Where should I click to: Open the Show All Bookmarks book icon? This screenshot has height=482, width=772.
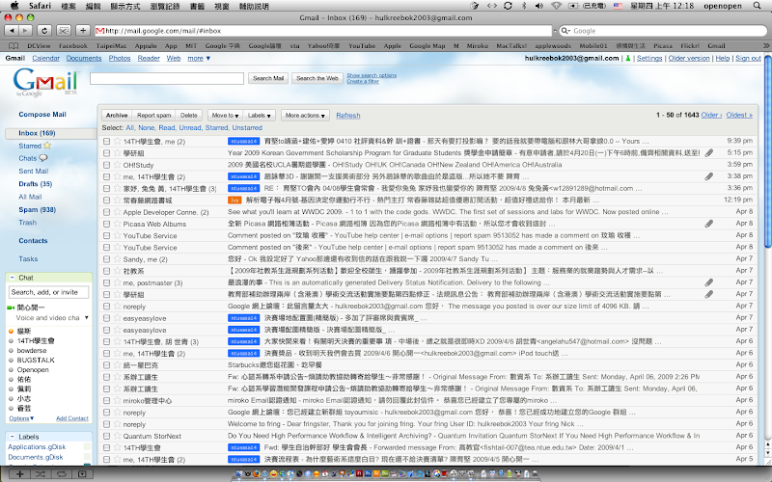[x=14, y=45]
